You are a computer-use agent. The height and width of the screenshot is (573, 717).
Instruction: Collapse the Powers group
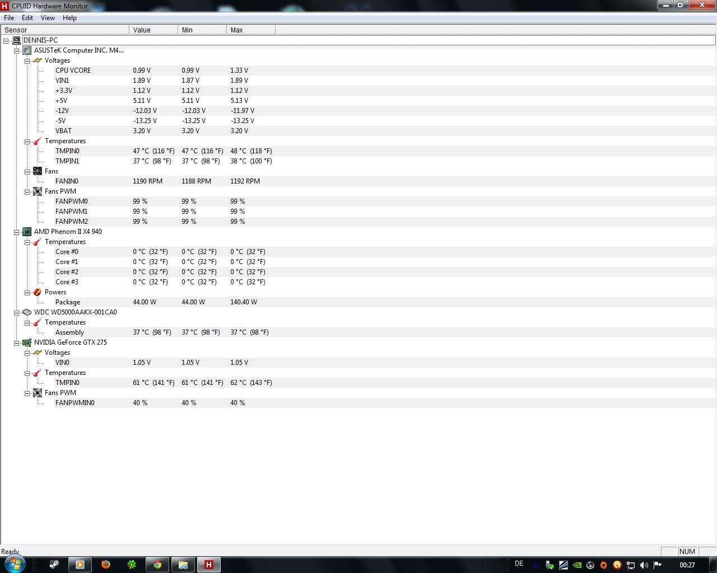point(27,292)
